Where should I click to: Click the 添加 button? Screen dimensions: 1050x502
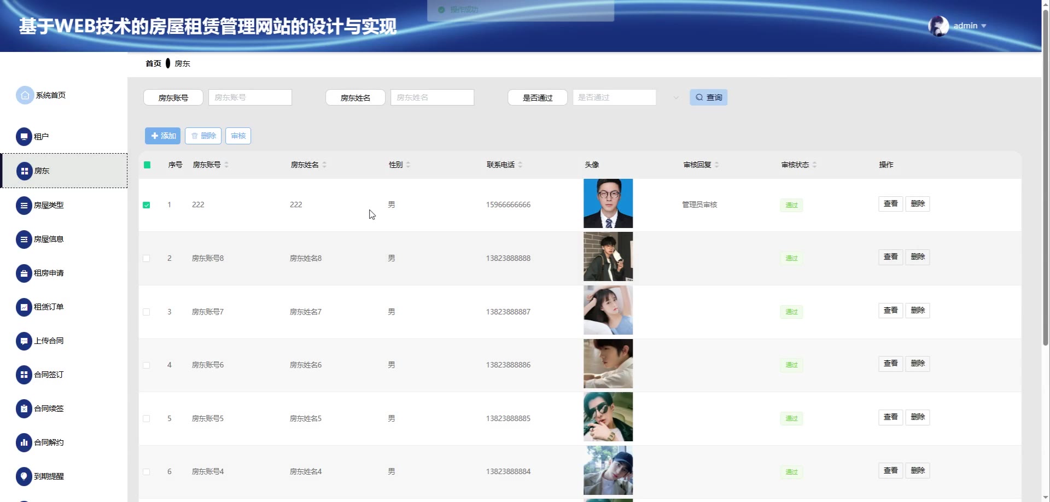tap(162, 136)
